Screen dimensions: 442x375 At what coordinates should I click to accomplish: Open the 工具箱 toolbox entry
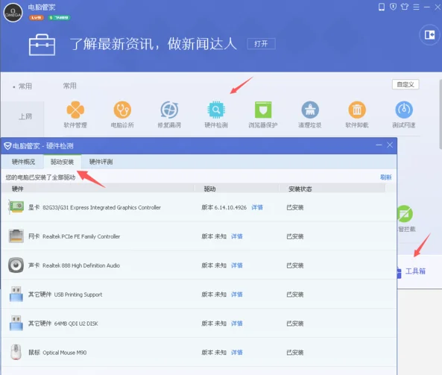[x=415, y=271]
